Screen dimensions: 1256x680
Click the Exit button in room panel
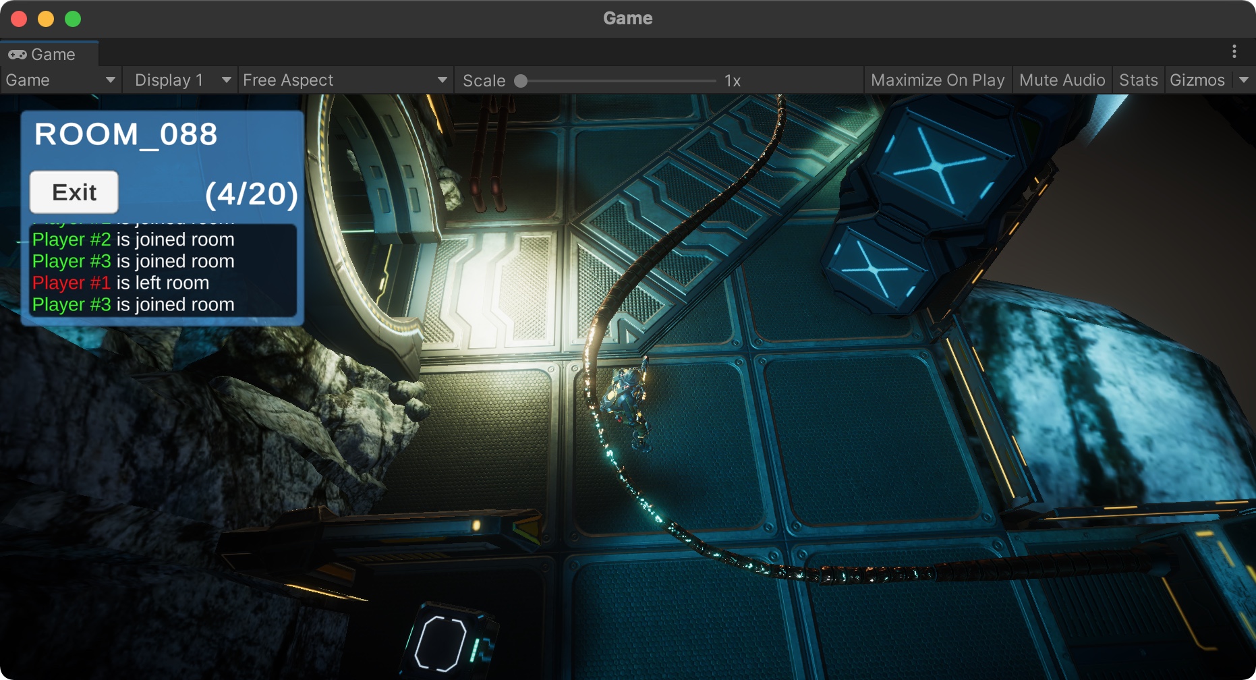point(74,192)
